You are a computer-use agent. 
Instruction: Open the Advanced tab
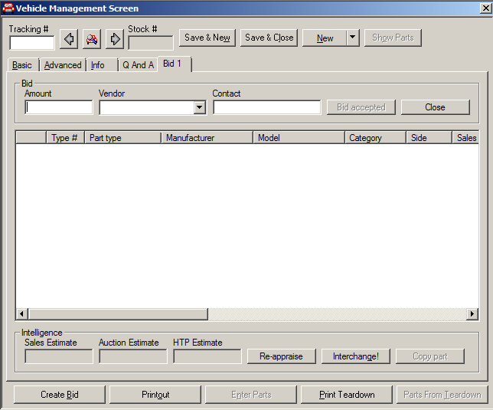pyautogui.click(x=63, y=65)
